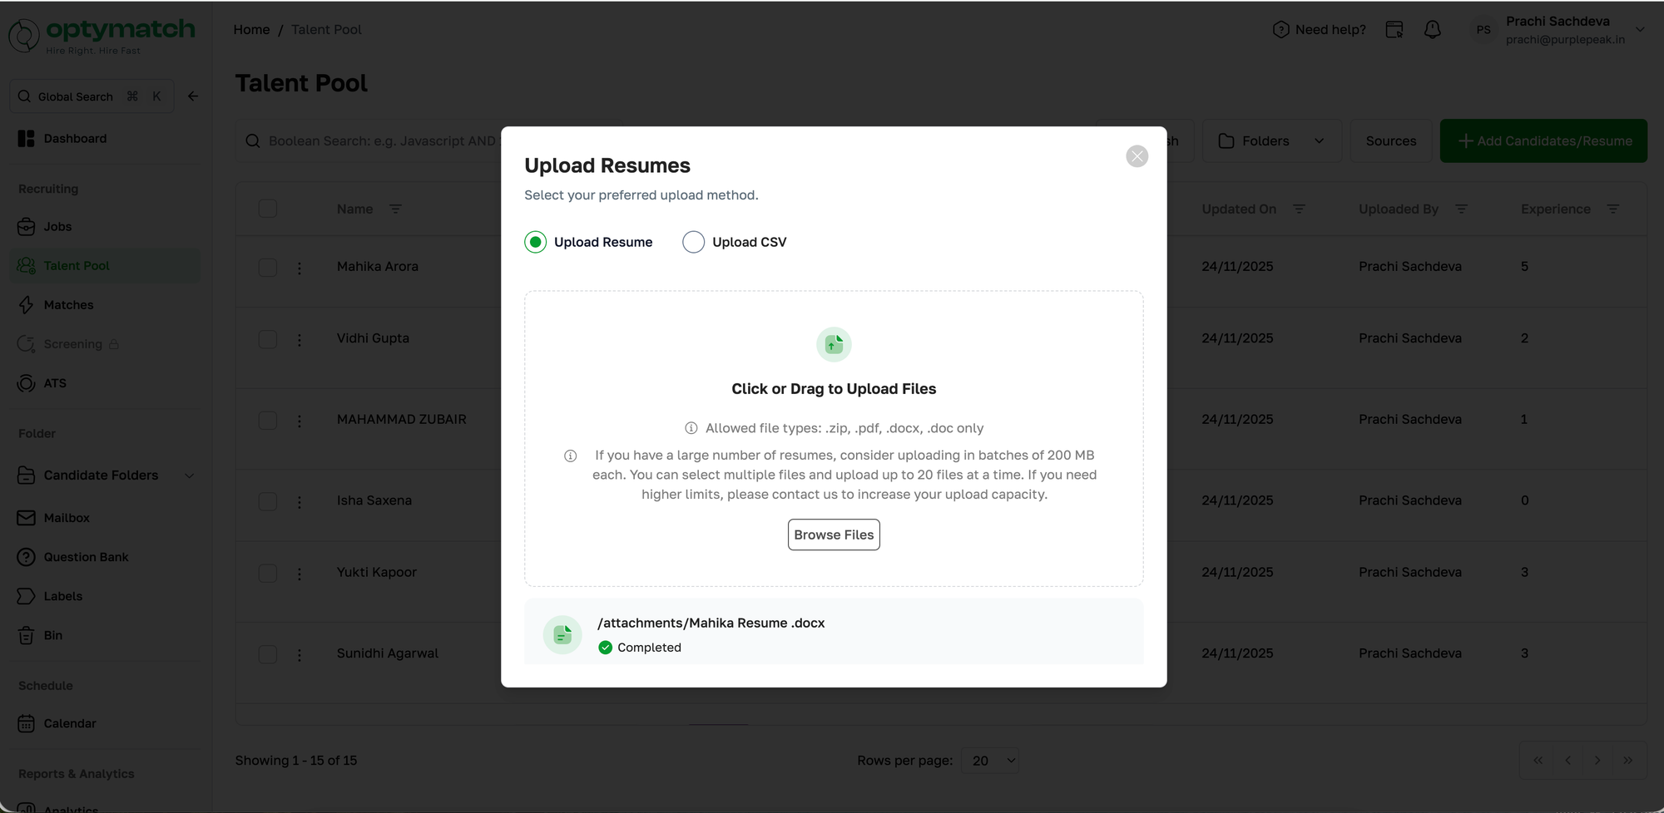Image resolution: width=1664 pixels, height=813 pixels.
Task: Expand Candidate Folders in sidebar
Action: (x=189, y=475)
